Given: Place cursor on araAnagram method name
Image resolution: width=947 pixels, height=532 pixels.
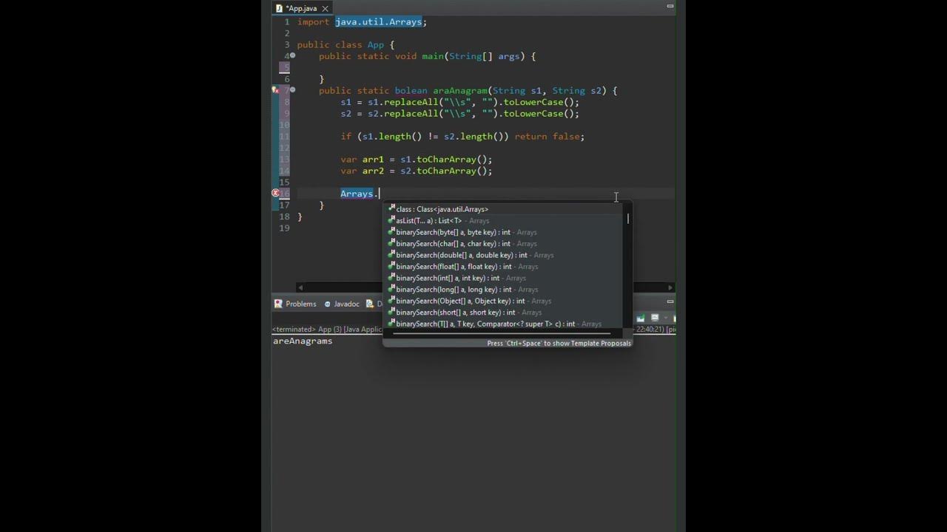Looking at the screenshot, I should [460, 91].
